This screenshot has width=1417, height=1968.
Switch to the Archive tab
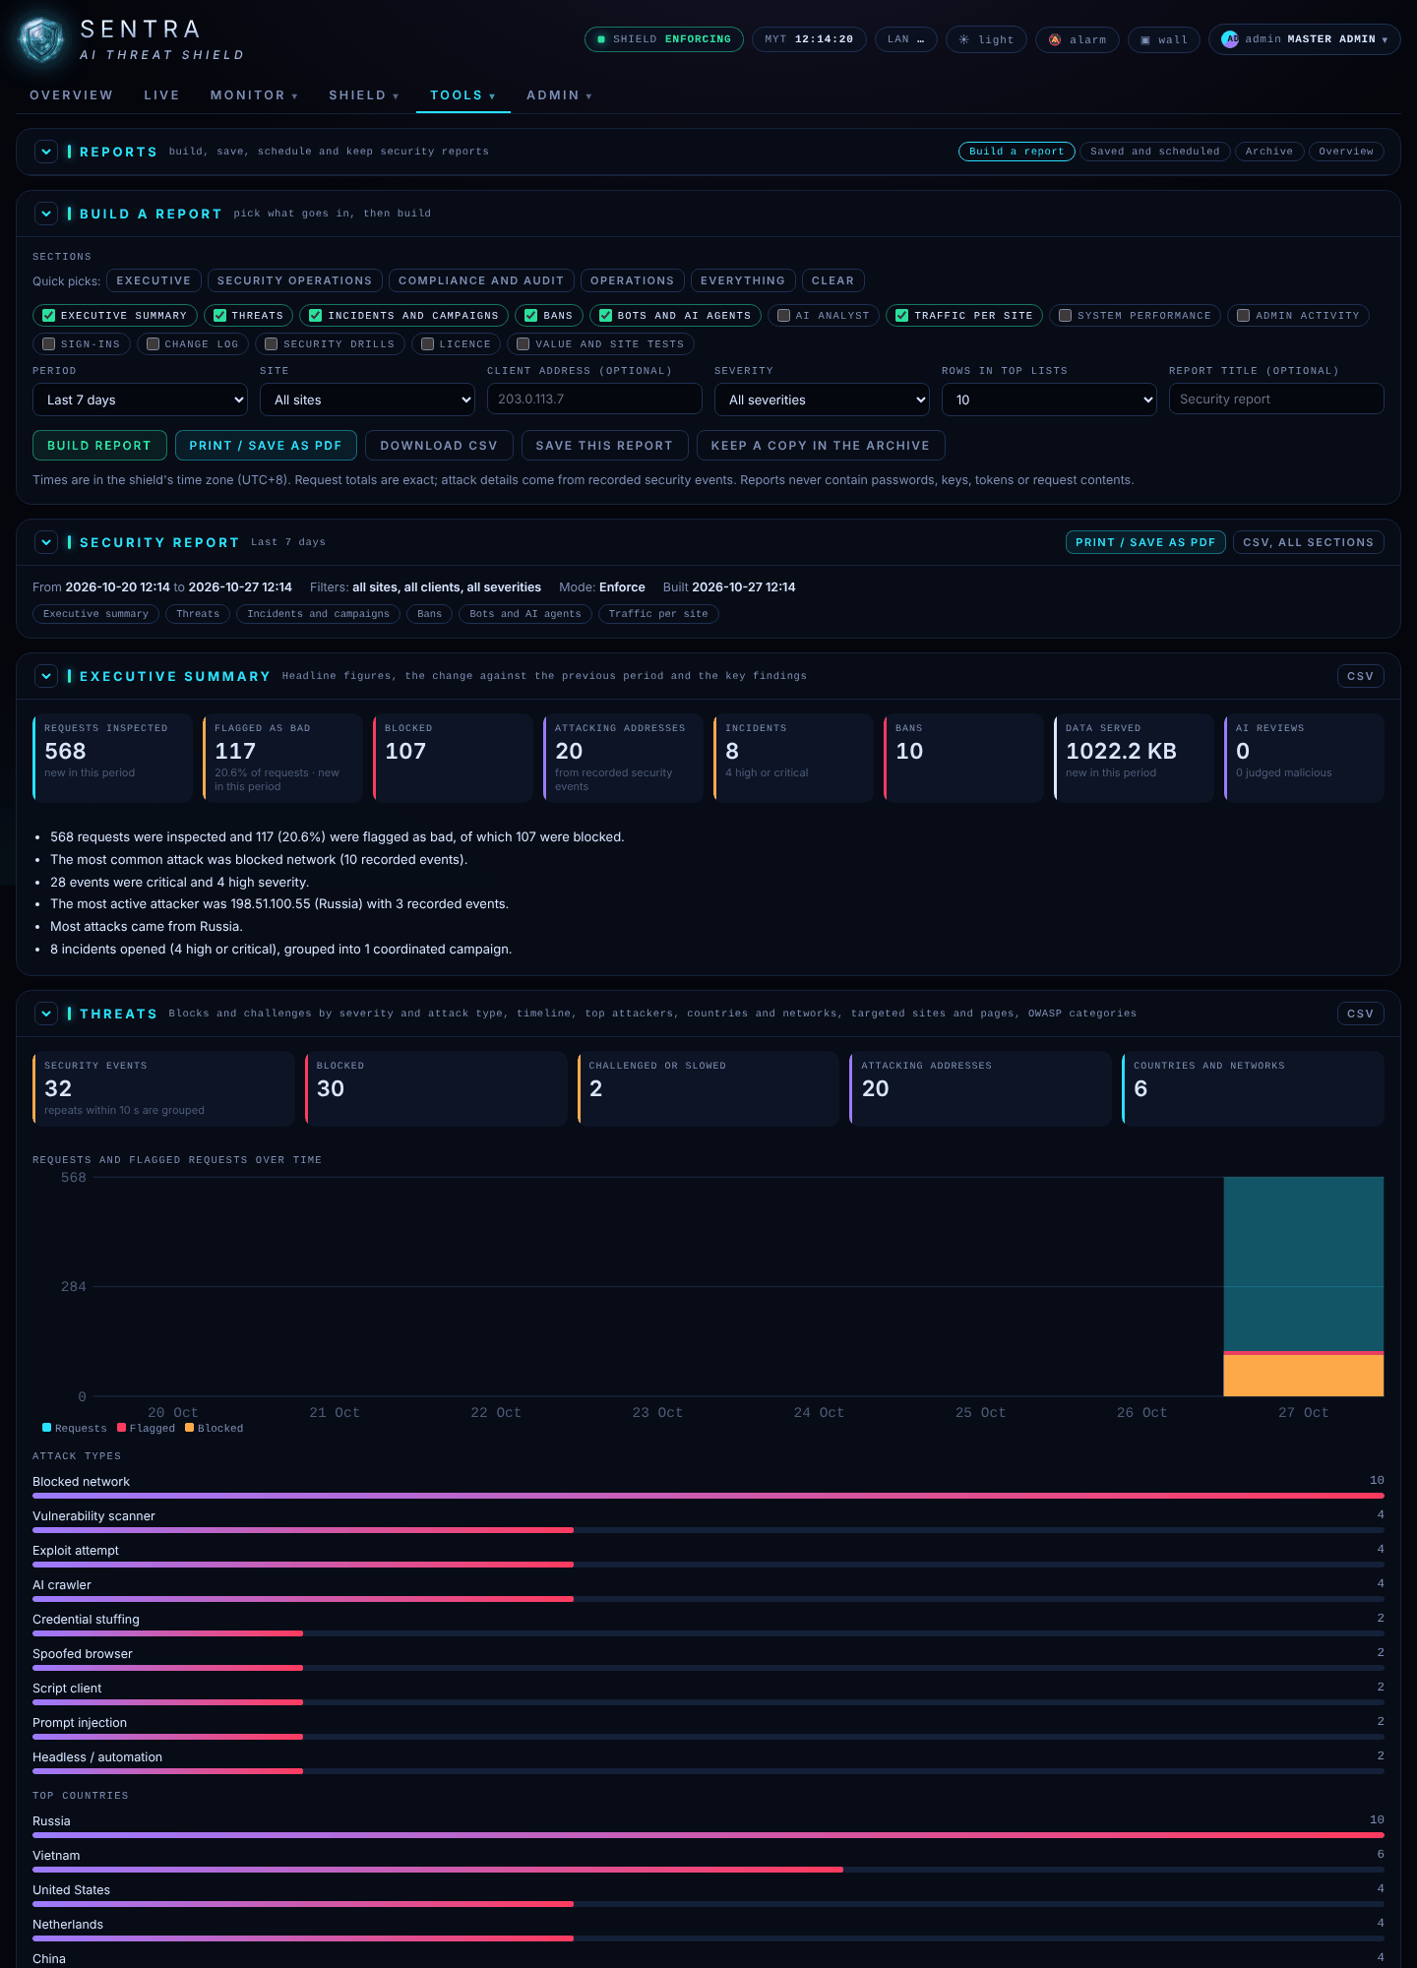coord(1269,152)
